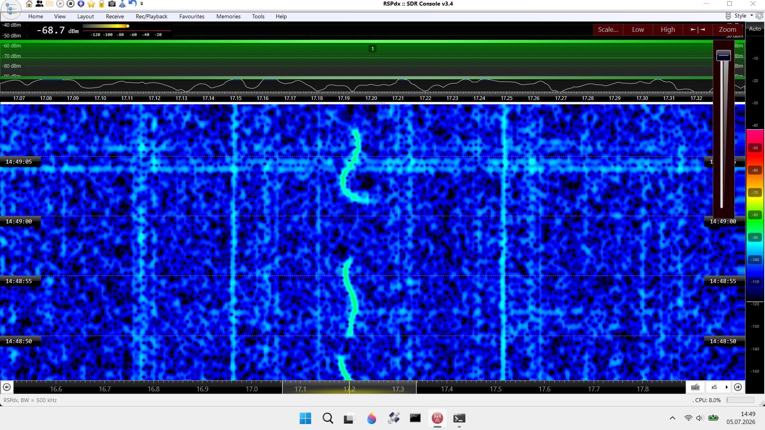765x430 pixels.
Task: Click the blue plus add icon
Action: tap(81, 4)
